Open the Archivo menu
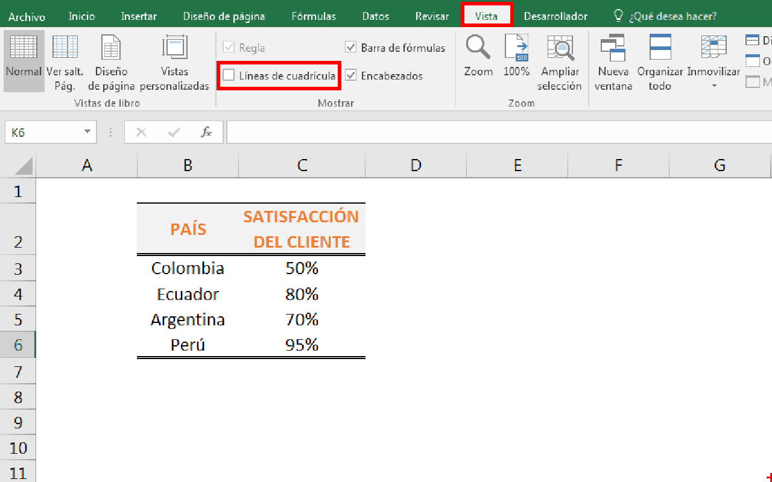Viewport: 772px width, 482px height. (28, 16)
